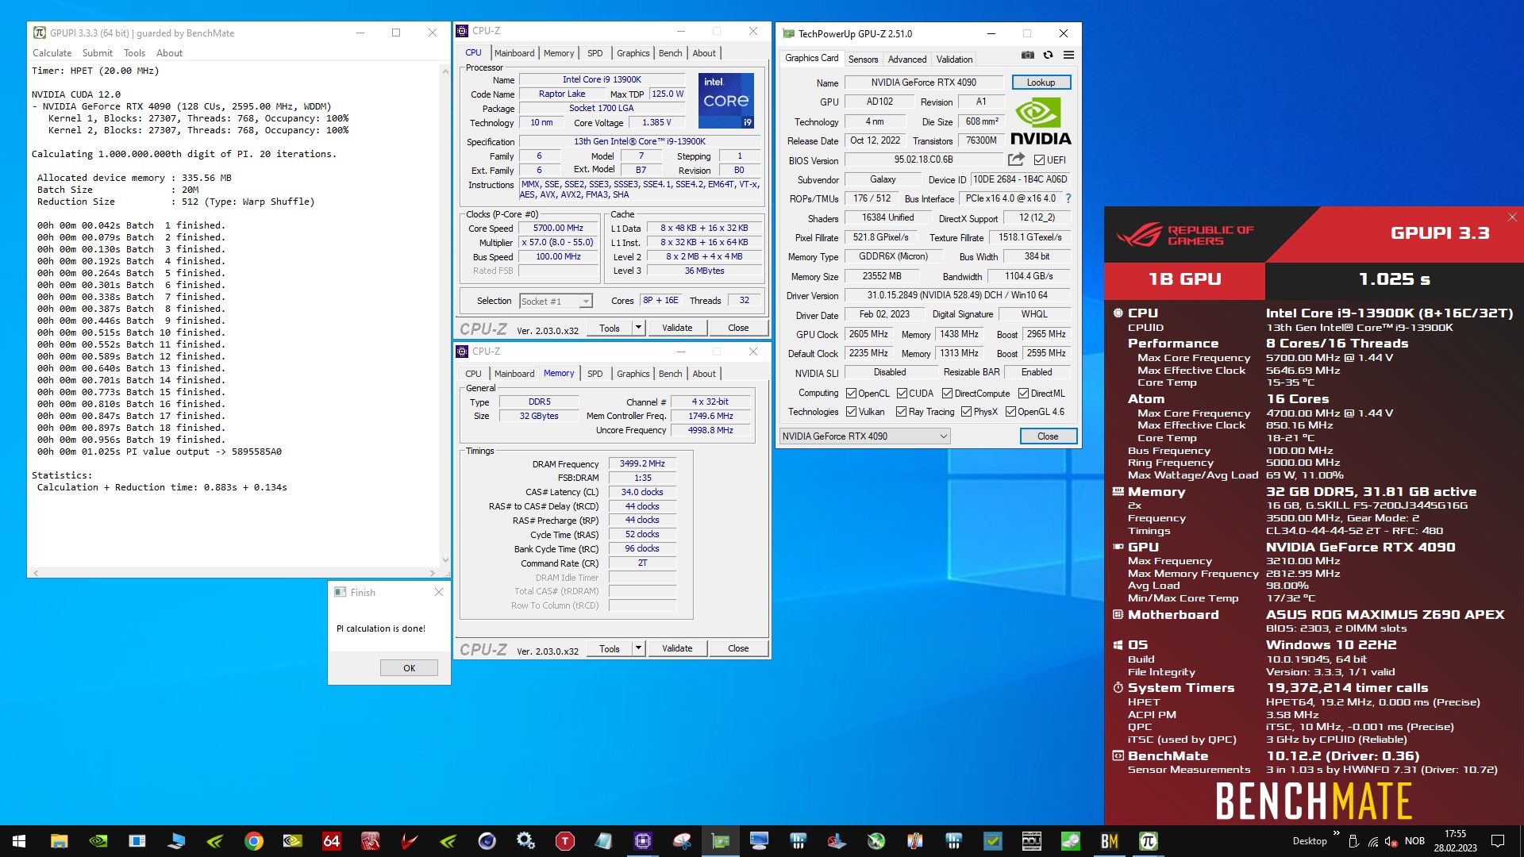This screenshot has width=1524, height=857.
Task: Toggle the PhysX checkbox
Action: (x=966, y=412)
